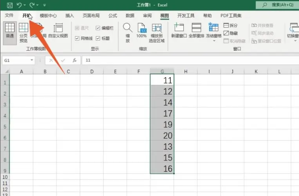The height and width of the screenshot is (196, 299).
Task: Click cell containing 16
Action: pyautogui.click(x=162, y=168)
